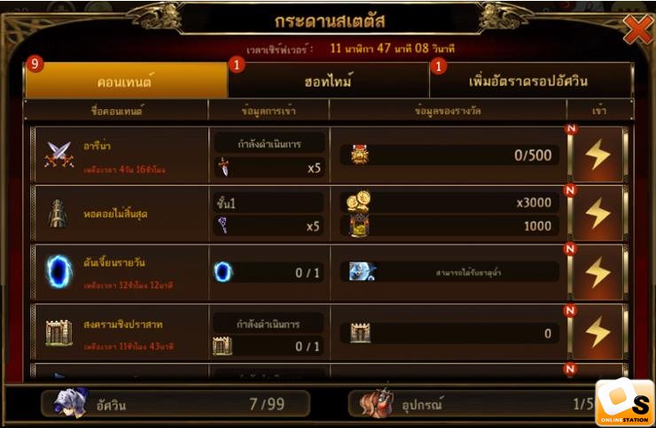Screen dimensions: 656x428
Task: Click the daily dungeon monster reward thumbnail
Action: [x=362, y=272]
